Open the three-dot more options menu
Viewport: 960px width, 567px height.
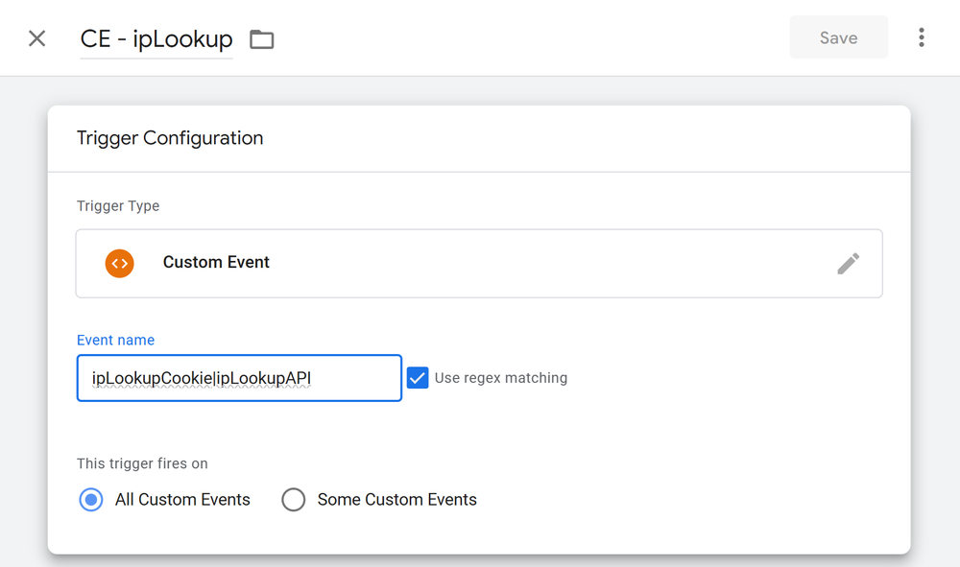tap(921, 37)
